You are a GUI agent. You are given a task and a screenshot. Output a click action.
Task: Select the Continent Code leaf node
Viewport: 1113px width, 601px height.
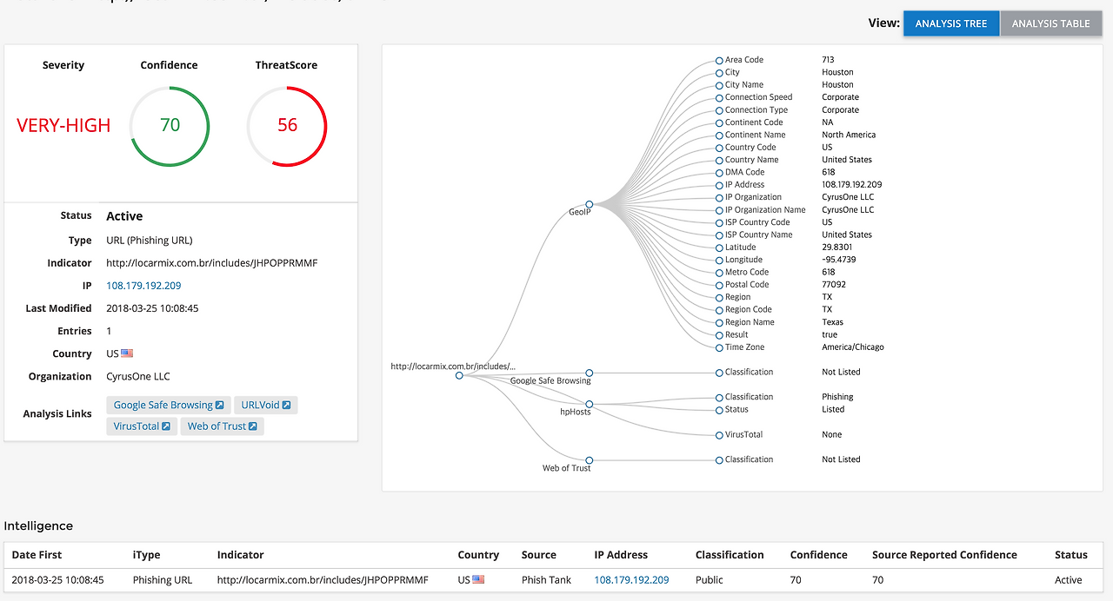click(719, 123)
